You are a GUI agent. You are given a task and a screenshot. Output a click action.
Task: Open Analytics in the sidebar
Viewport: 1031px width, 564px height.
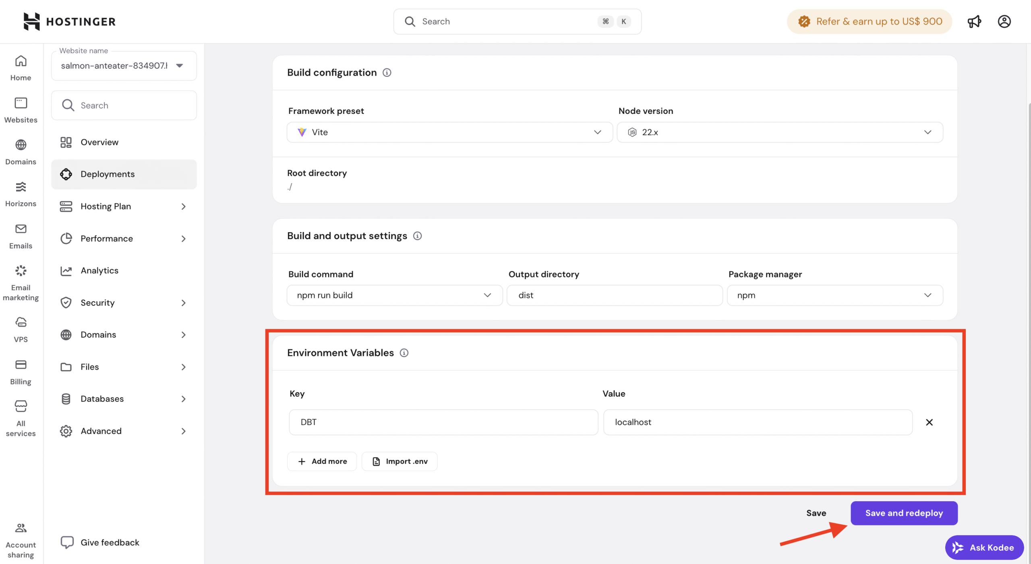coord(99,271)
